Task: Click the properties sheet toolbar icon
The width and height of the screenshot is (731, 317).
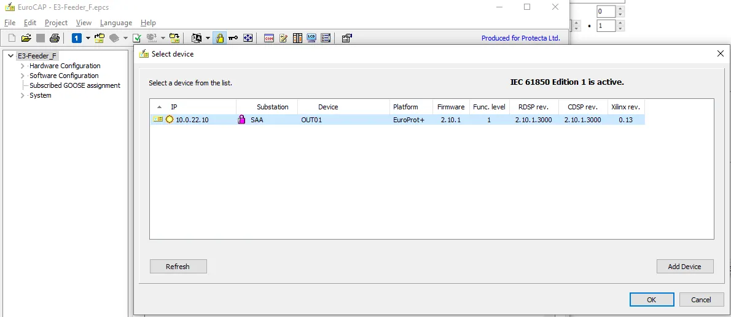Action: pos(346,38)
